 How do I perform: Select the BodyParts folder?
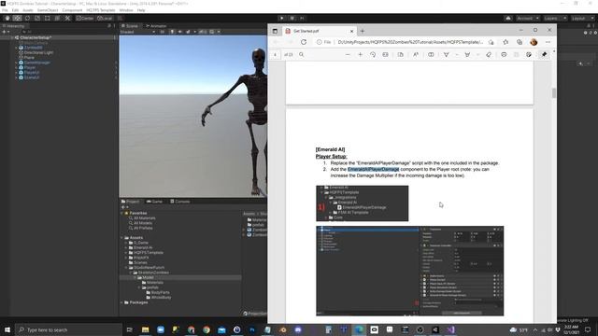pos(160,292)
